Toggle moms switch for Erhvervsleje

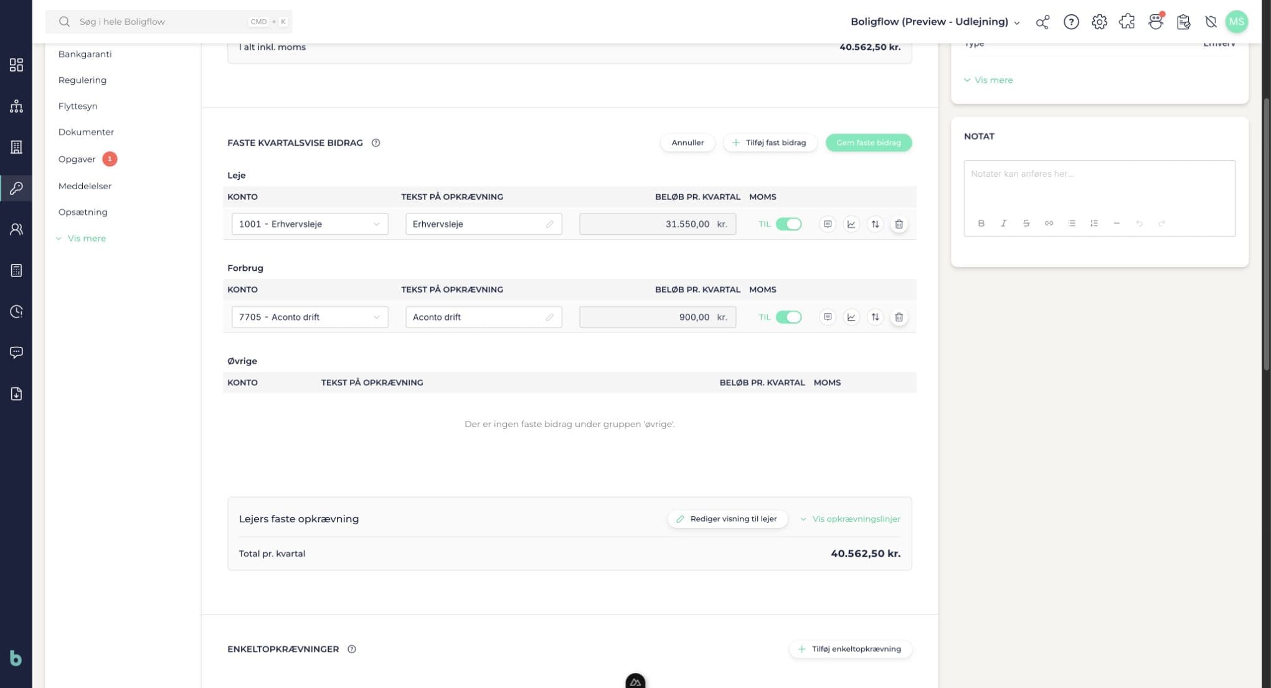coord(788,224)
